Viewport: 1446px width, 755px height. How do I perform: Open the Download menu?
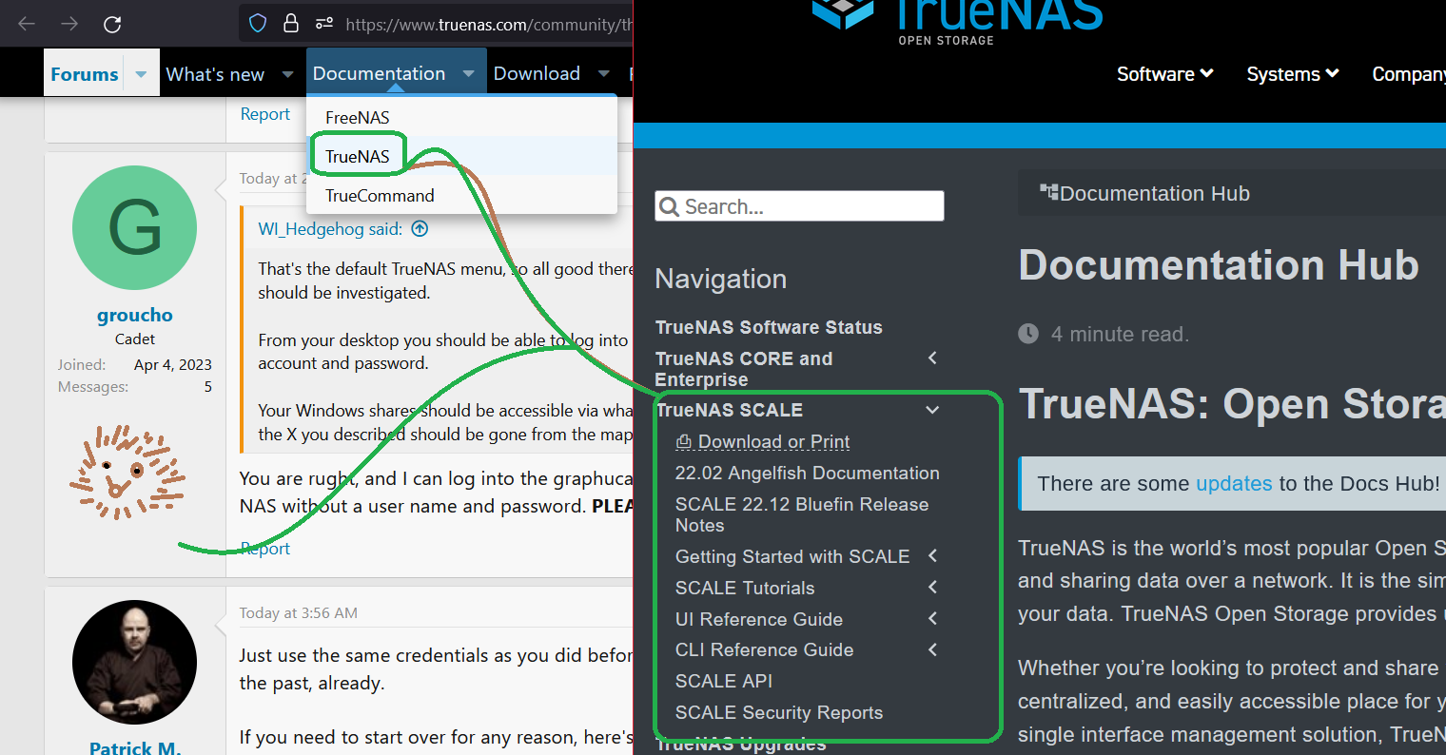click(x=537, y=73)
